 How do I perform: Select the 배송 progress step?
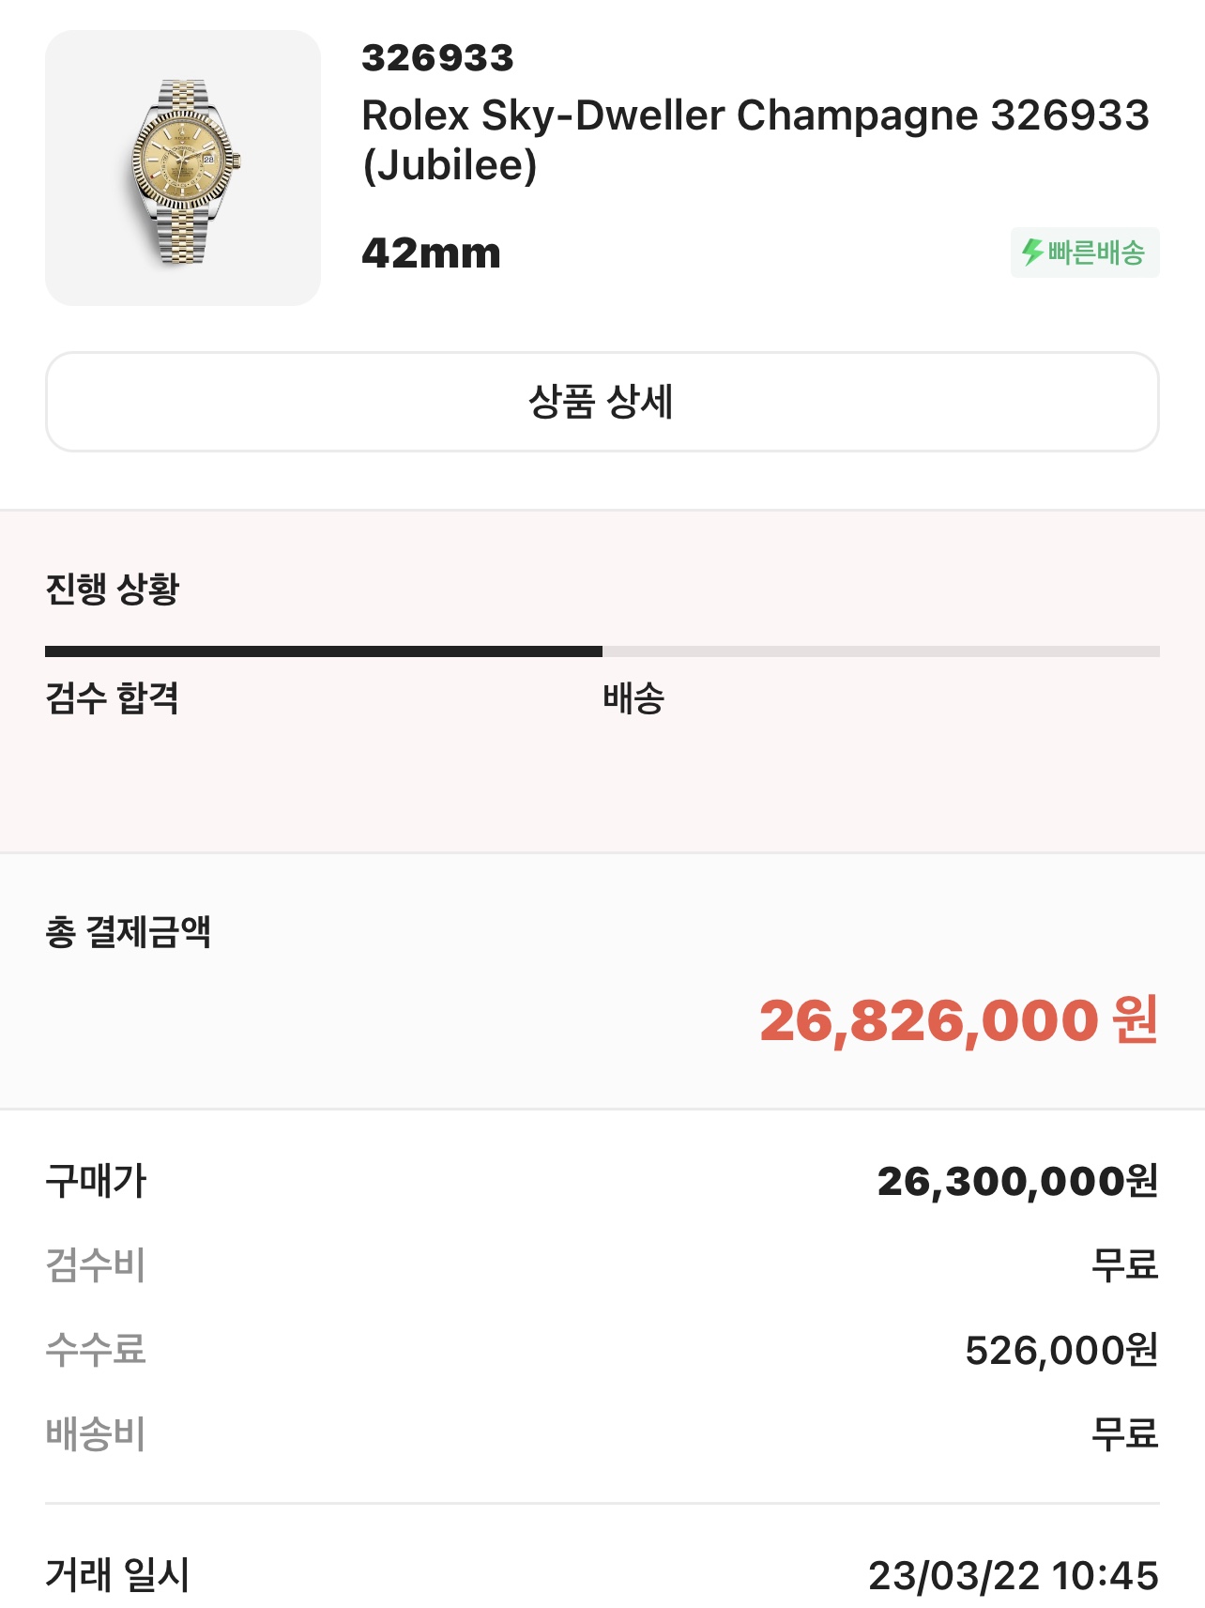pos(633,697)
